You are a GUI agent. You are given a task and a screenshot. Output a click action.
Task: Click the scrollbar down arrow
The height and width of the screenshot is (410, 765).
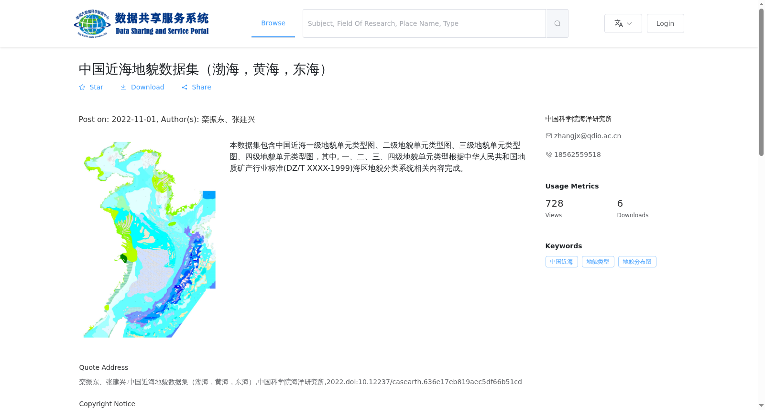(x=761, y=406)
